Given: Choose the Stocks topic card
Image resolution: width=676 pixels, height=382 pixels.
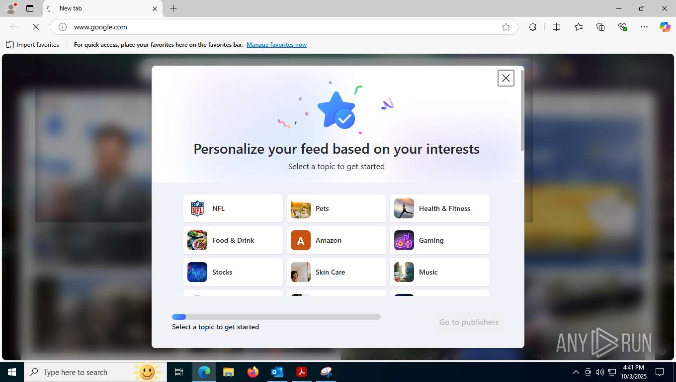Looking at the screenshot, I should [233, 272].
